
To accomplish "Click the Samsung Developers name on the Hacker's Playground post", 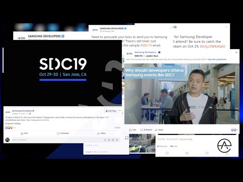I will tap(22, 111).
